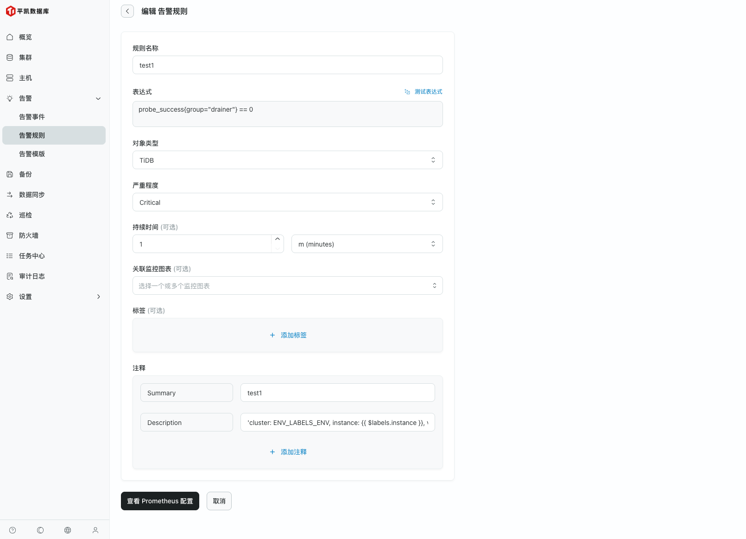Open the user profile icon
Viewport: 746px width, 539px height.
[95, 530]
